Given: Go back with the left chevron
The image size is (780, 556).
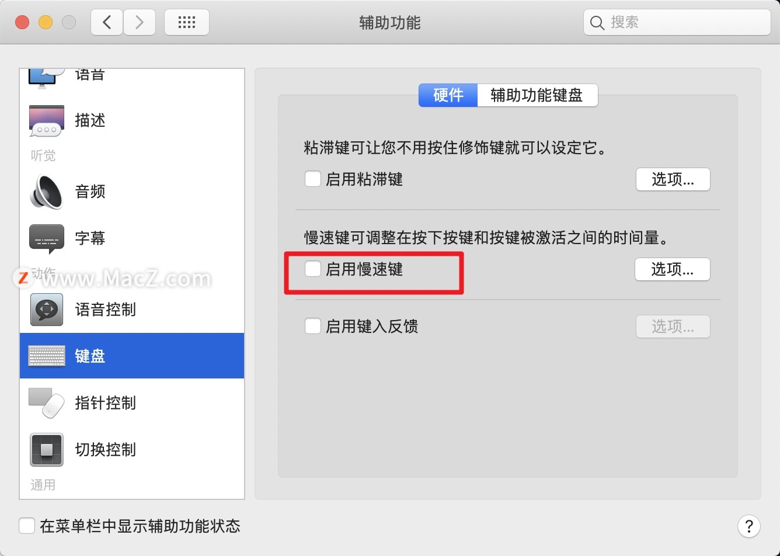Looking at the screenshot, I should (107, 22).
